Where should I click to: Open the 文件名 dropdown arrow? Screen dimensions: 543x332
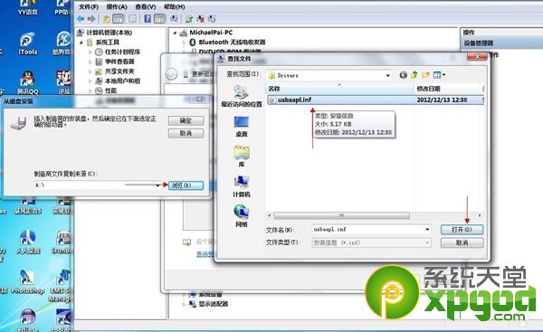pyautogui.click(x=427, y=230)
